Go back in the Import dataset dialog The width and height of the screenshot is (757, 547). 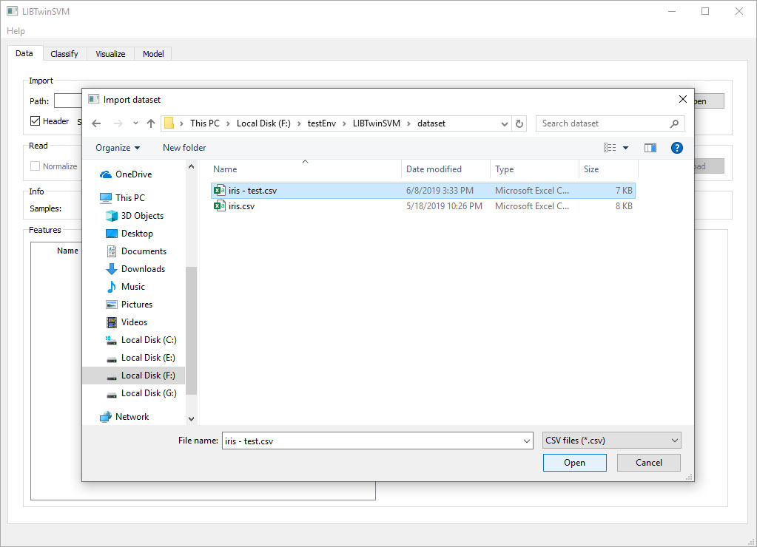point(96,123)
